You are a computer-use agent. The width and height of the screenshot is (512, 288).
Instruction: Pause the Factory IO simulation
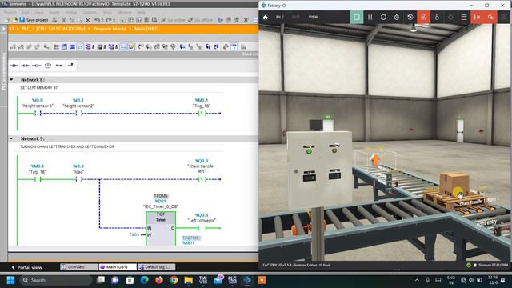[370, 17]
